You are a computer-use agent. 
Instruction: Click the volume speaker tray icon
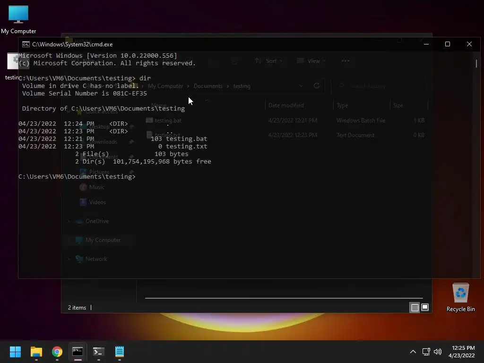pyautogui.click(x=437, y=352)
